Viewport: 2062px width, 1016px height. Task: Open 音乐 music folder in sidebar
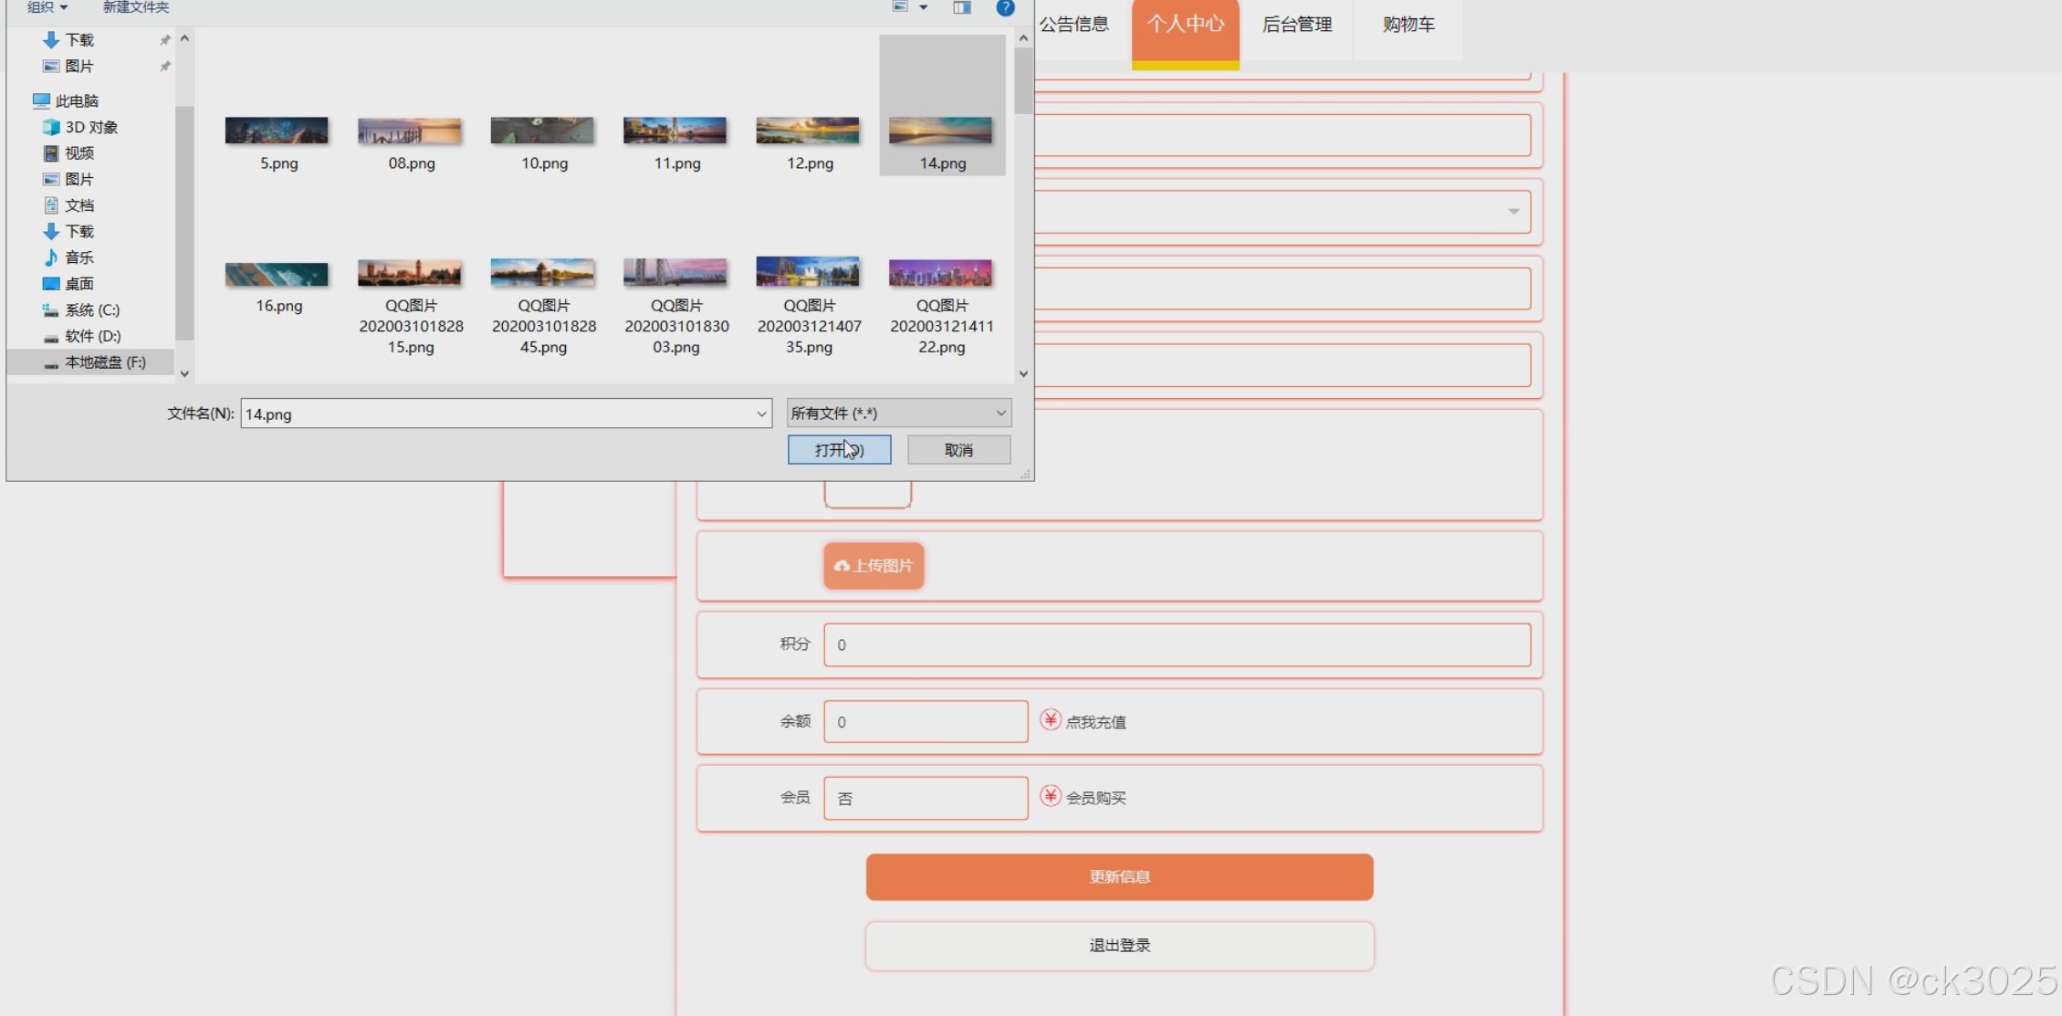point(79,257)
